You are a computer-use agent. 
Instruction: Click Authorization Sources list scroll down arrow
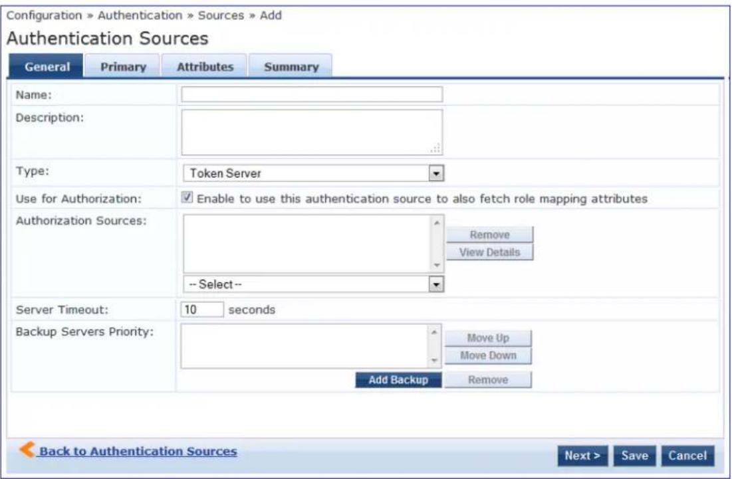pos(437,265)
